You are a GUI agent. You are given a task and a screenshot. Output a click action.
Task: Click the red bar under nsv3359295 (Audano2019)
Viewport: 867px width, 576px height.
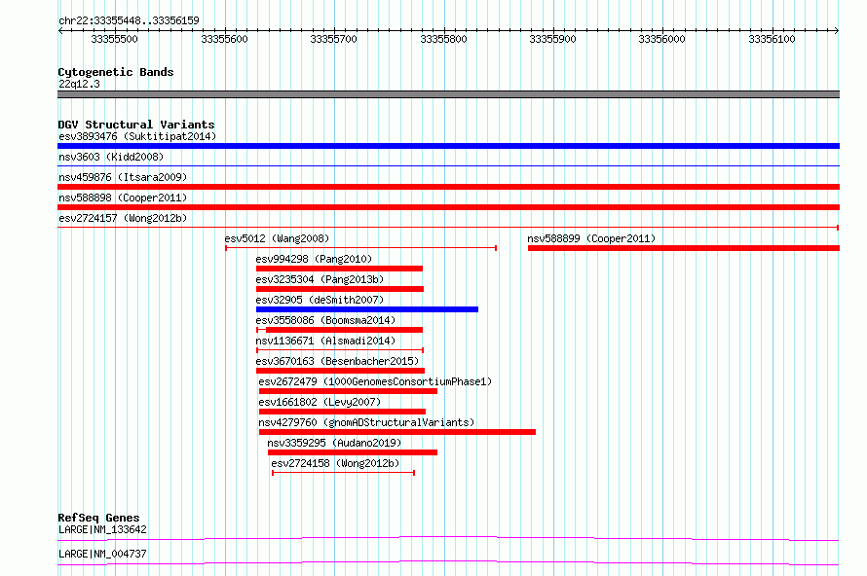point(353,452)
